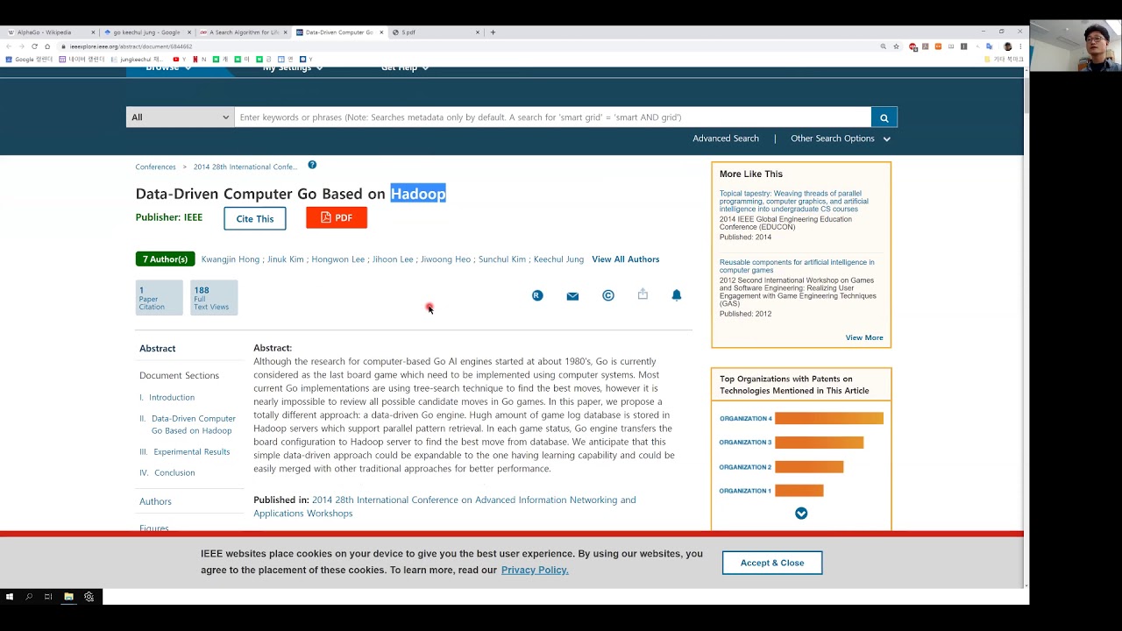Open 2014 28th International Confe... breadcrumb
The width and height of the screenshot is (1122, 631).
(x=245, y=167)
